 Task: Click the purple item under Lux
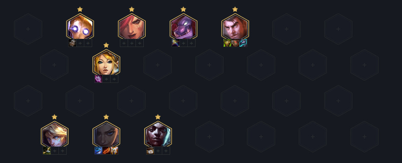pos(98,79)
